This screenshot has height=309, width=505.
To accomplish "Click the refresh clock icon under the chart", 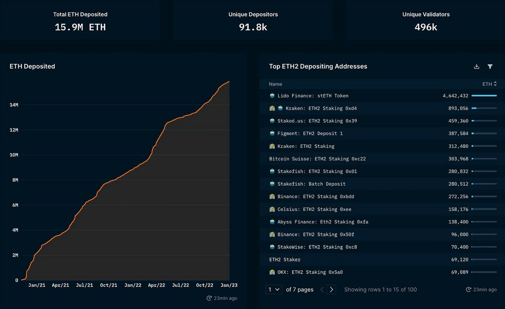I will coord(209,298).
